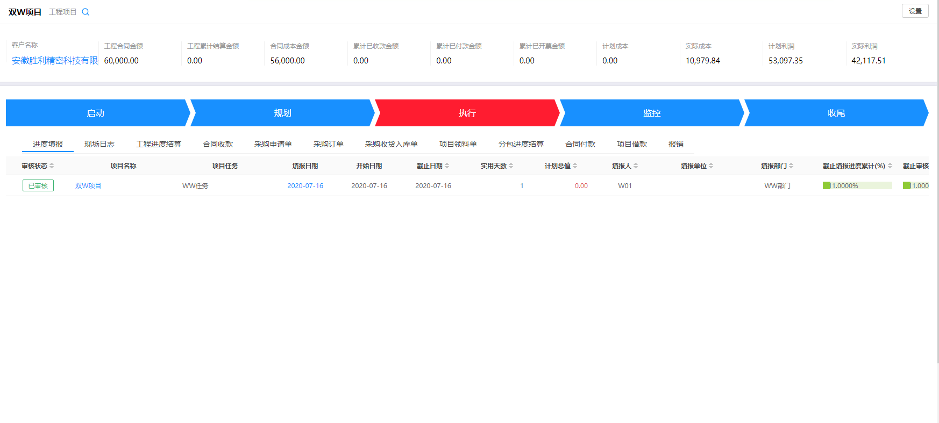Sort by 截止日期 column arrows
The image size is (939, 423).
(447, 166)
